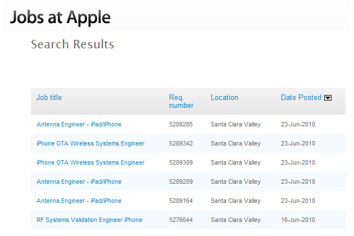Viewport: 354px width, 236px height.
Task: Open iPhone OTA Wireless Systems Engineer 5289342
Action: (90, 143)
